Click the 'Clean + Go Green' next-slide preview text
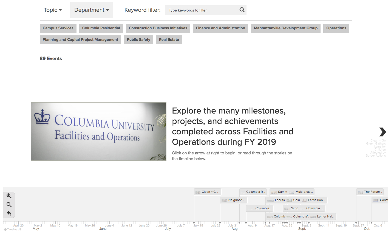Screen dimensions: 388x232 [x=376, y=148]
